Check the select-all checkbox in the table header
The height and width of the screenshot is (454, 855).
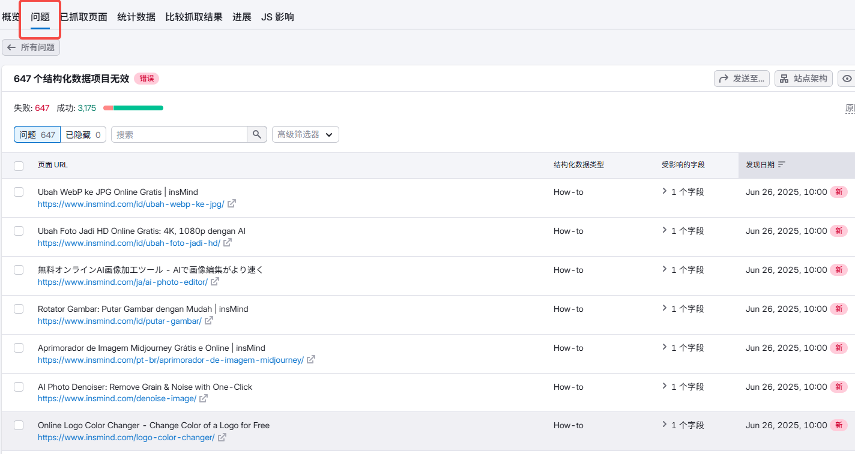pos(18,165)
